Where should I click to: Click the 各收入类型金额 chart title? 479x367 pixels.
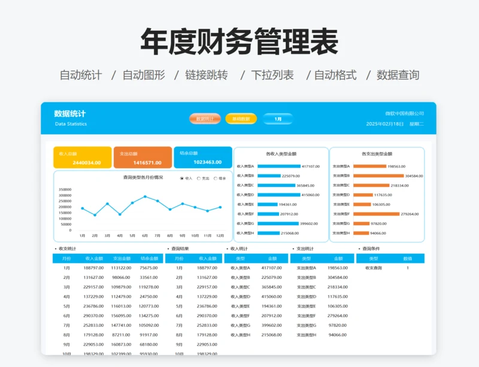click(281, 154)
